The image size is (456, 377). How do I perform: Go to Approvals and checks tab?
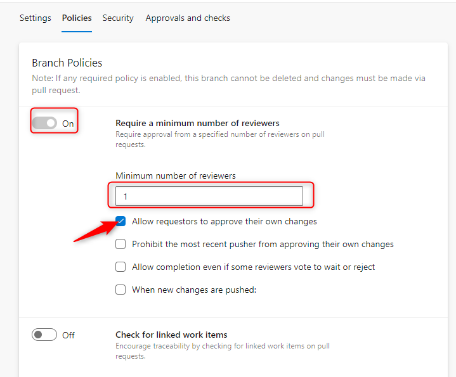(188, 18)
